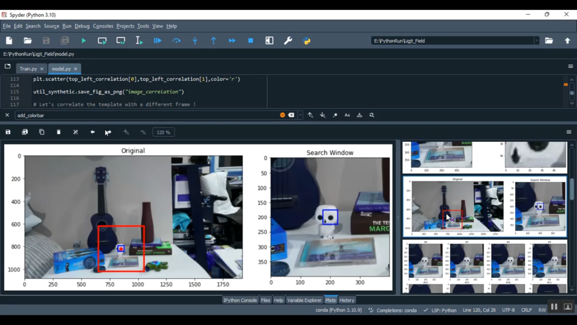
Task: Select the four-panel grid plot thumbnail
Action: 485,266
